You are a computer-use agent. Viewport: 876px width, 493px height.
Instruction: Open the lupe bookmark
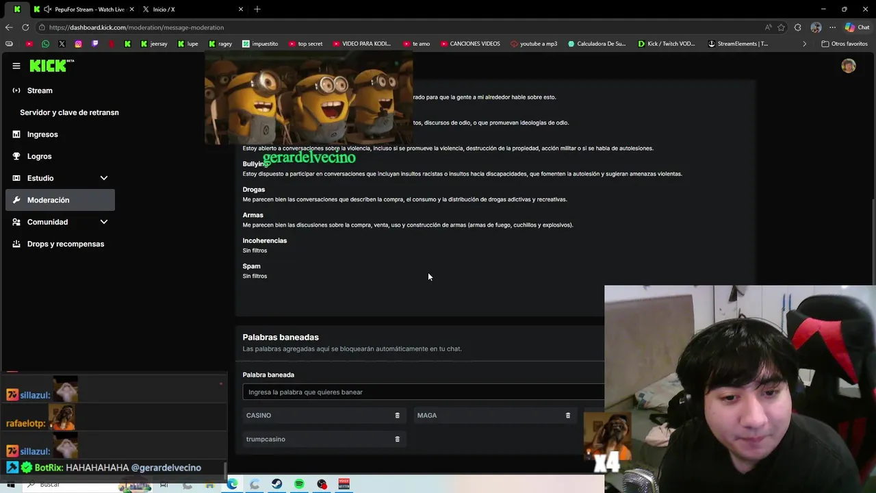188,44
